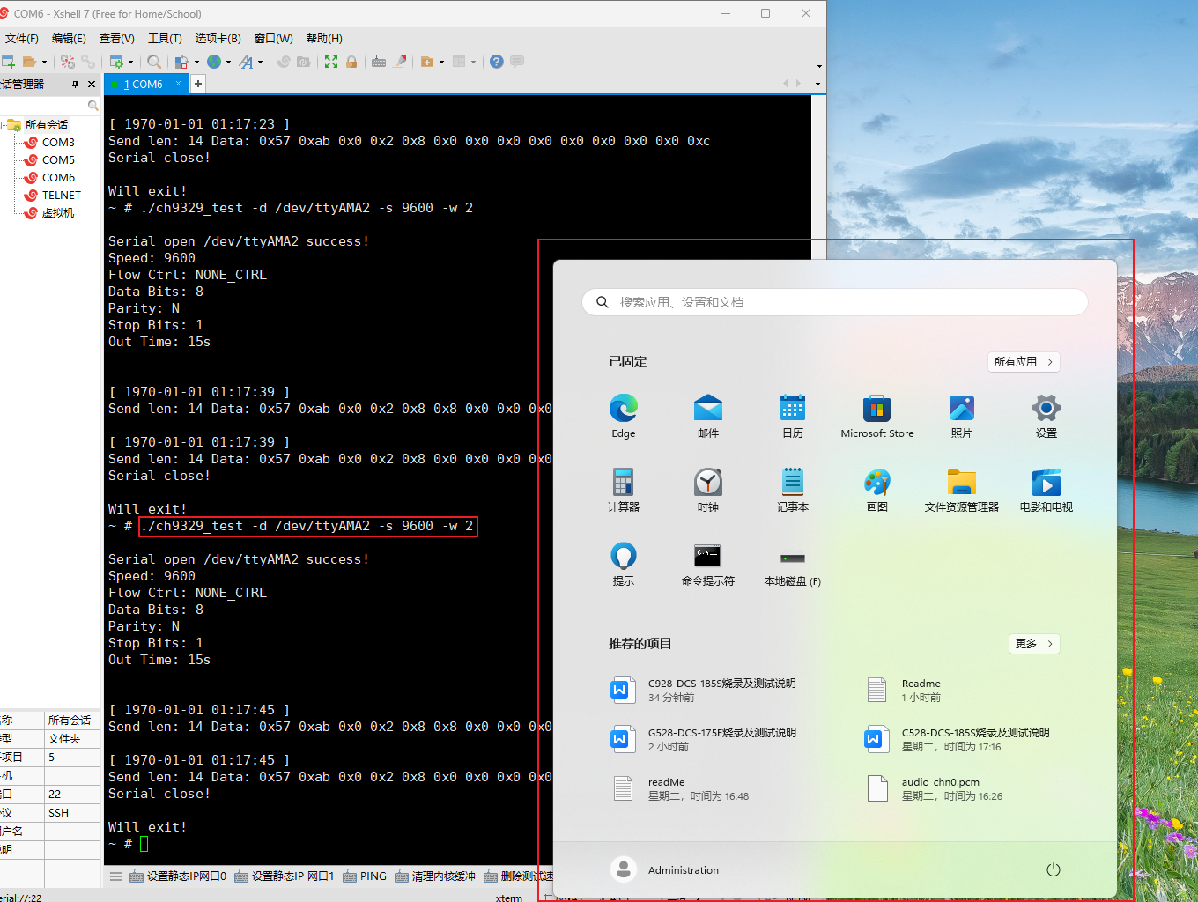Image resolution: width=1198 pixels, height=902 pixels.
Task: Open the toolbar options arrow at the toolbar's right end
Action: (x=819, y=66)
